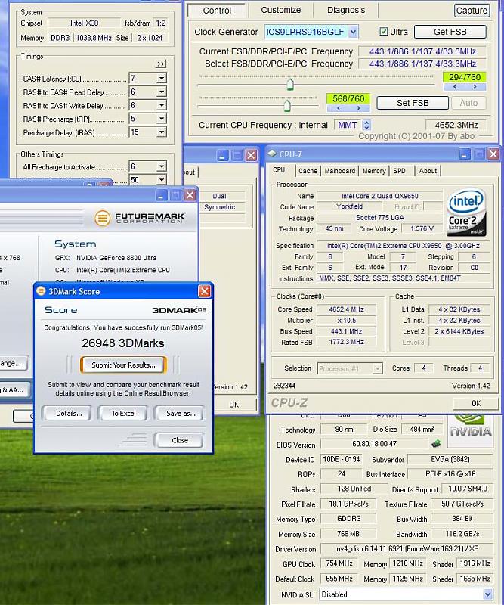Close the 3DMark05 main window

[x=190, y=195]
